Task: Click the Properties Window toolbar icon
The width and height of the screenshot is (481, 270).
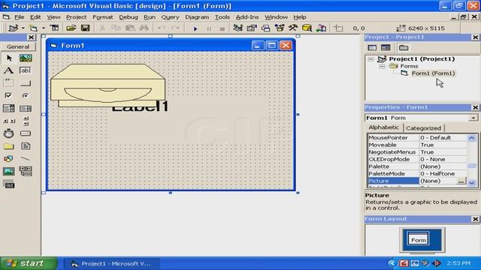Action: click(252, 28)
